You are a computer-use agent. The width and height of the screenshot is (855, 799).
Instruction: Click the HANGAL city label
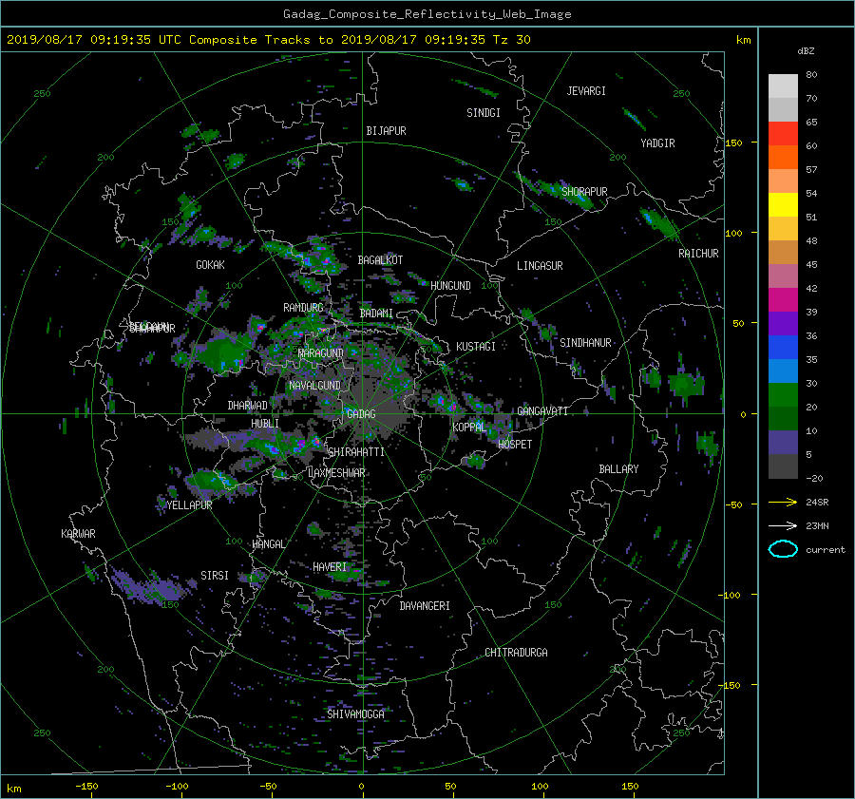click(x=268, y=544)
